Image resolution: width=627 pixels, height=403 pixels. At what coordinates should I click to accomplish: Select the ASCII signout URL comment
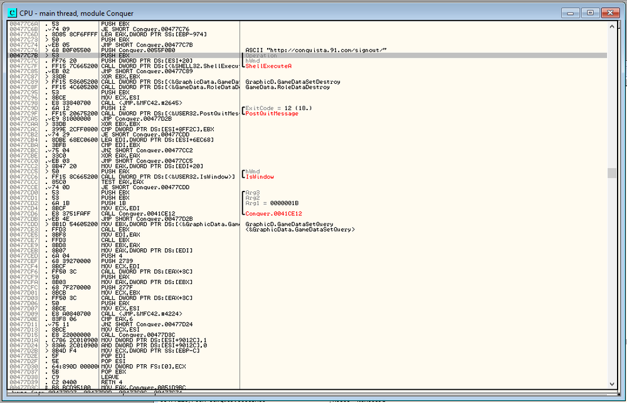point(316,50)
